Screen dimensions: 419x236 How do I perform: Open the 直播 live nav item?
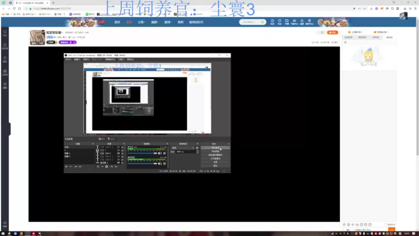coord(129,22)
